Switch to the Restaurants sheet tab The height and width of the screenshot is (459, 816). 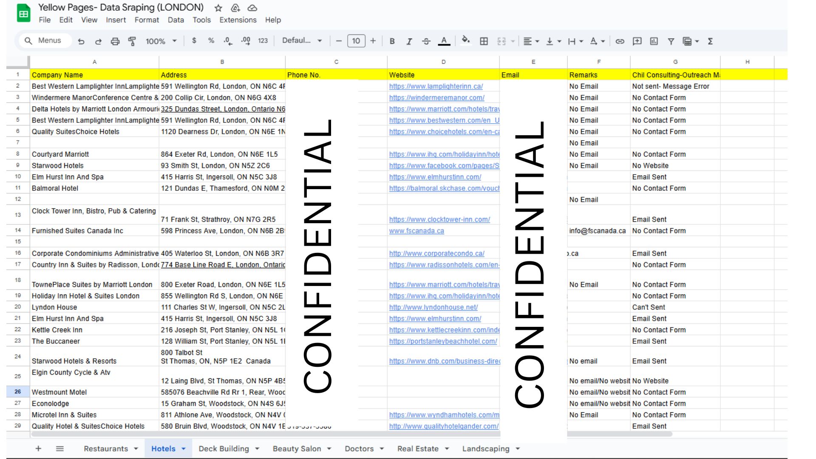click(105, 449)
